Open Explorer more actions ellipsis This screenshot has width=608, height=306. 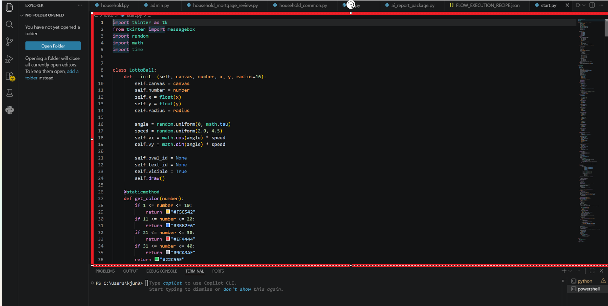80,5
